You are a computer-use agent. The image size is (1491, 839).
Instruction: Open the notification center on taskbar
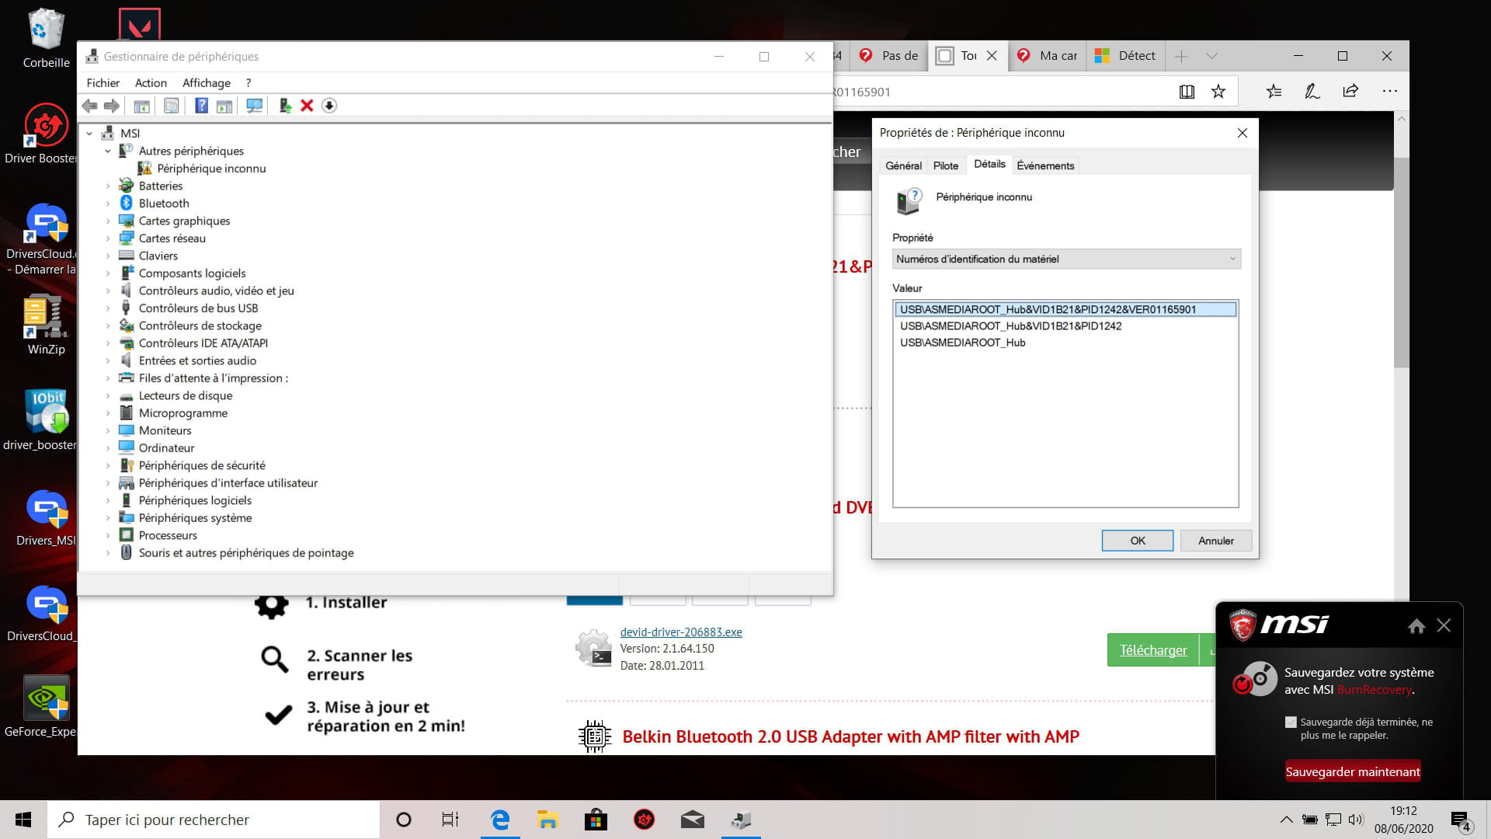point(1461,820)
